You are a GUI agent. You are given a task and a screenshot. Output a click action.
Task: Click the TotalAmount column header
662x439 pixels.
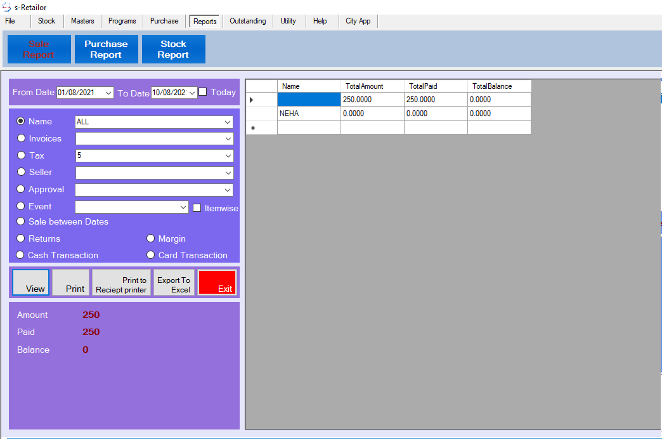[372, 86]
